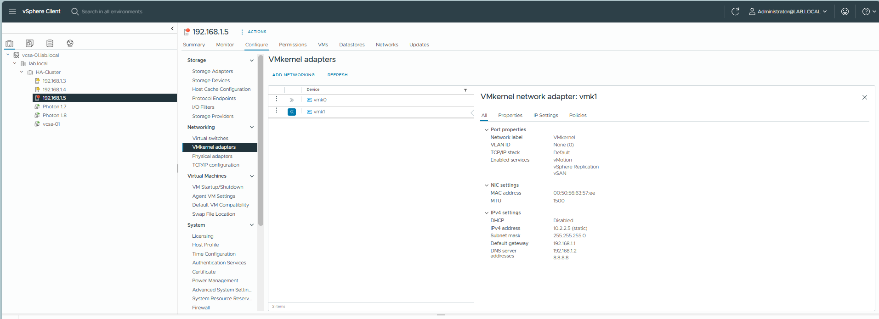The width and height of the screenshot is (879, 319).
Task: Expand vmk0 row details with double chevron
Action: pyautogui.click(x=291, y=100)
